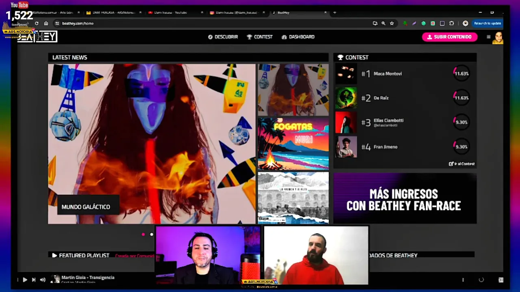This screenshot has width=520, height=292.
Task: Open the CONTEST navigation item
Action: (260, 37)
